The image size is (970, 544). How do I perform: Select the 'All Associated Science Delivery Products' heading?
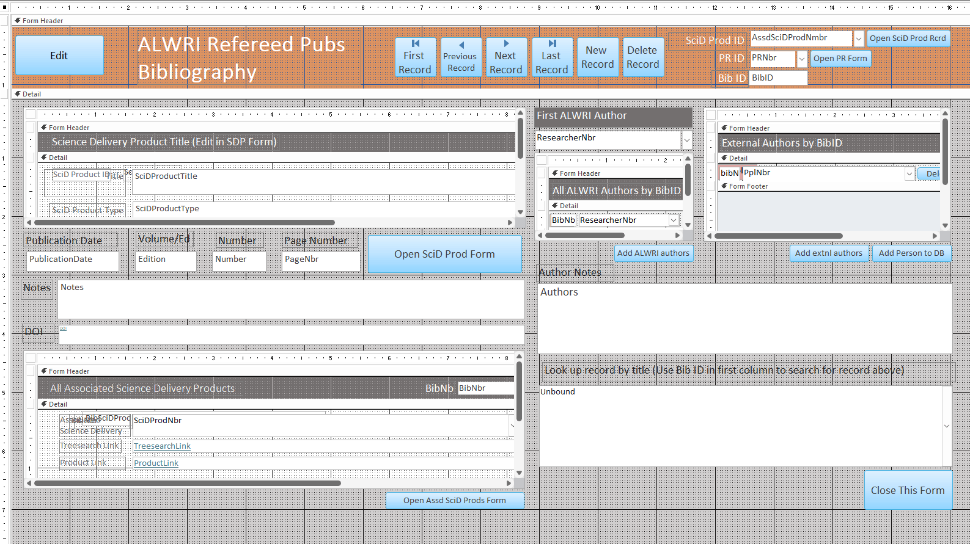coord(142,388)
